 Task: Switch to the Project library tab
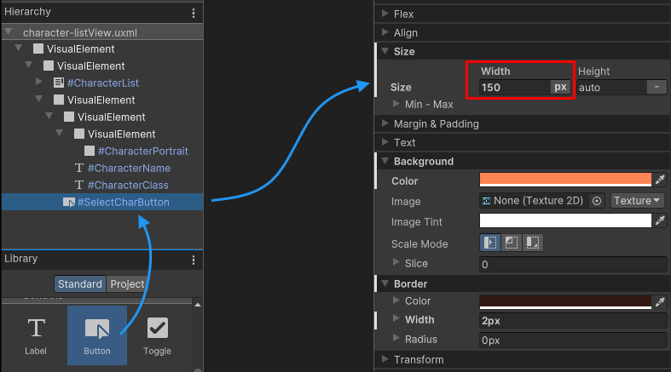(x=126, y=284)
